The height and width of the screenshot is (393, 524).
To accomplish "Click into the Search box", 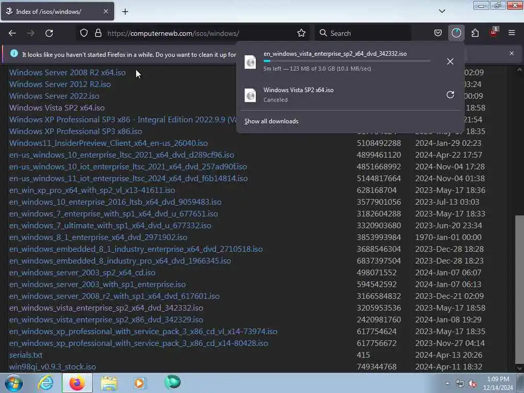I will [x=363, y=33].
